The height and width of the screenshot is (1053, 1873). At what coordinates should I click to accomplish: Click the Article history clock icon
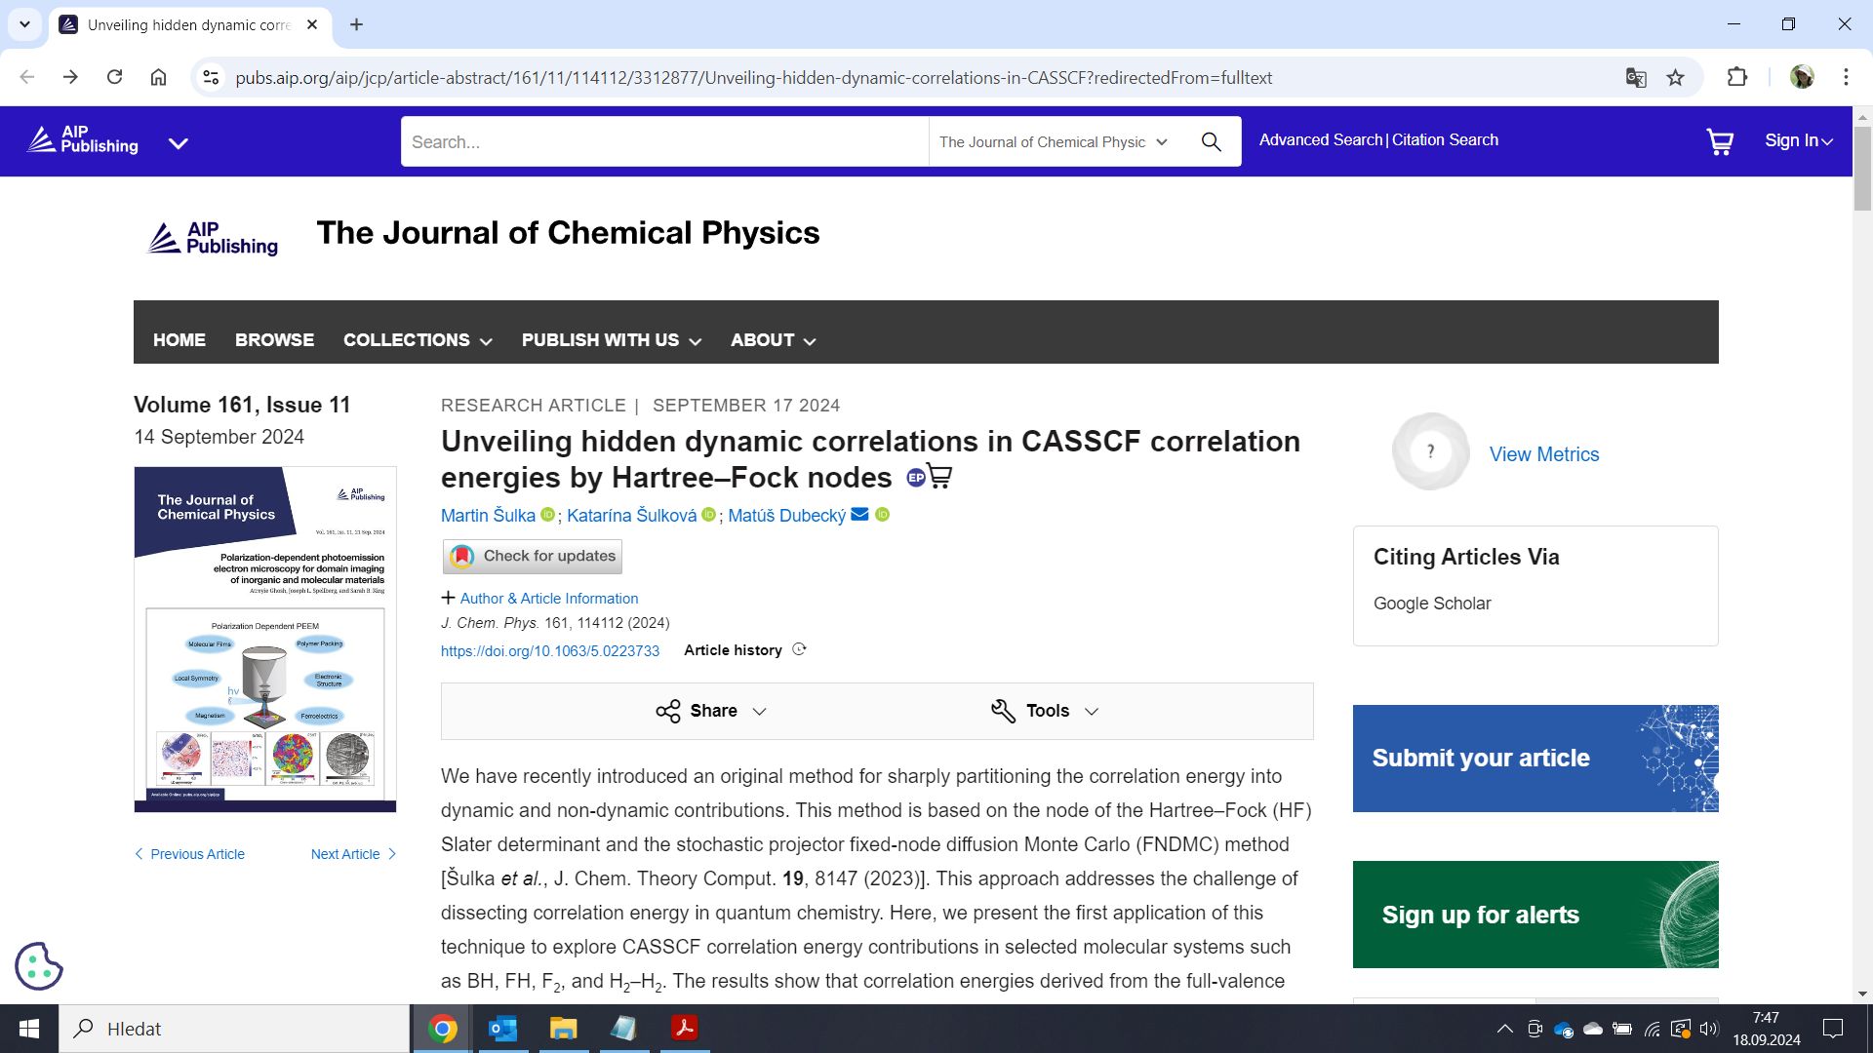(799, 649)
